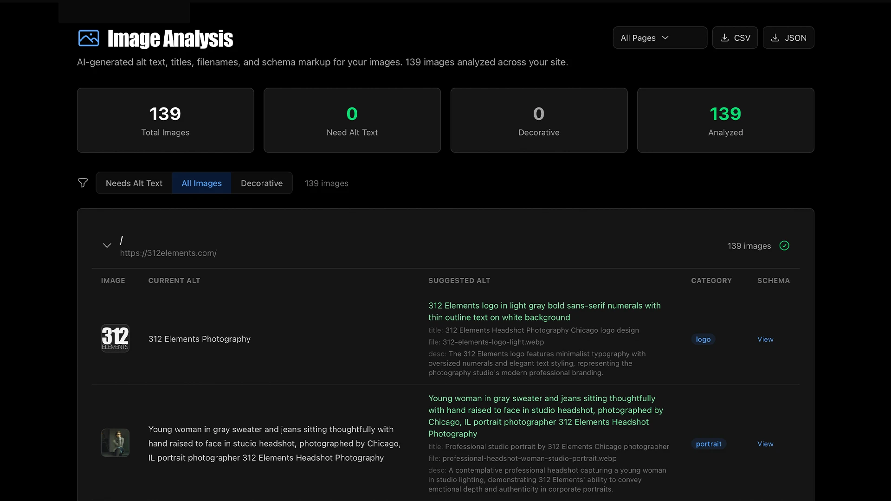Collapse the root page section chevron
Viewport: 891px width, 501px height.
click(107, 245)
